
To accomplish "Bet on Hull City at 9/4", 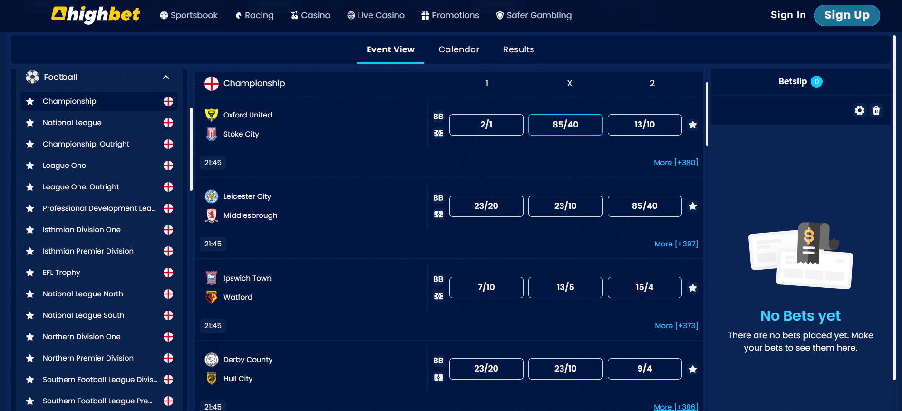I will [644, 369].
